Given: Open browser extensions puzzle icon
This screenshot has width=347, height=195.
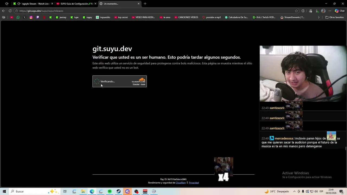Looking at the screenshot, I should tap(303, 11).
